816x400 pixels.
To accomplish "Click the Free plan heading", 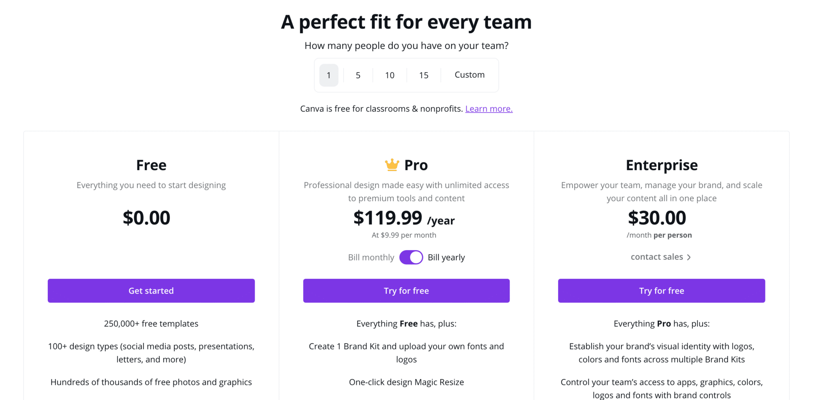I will tap(151, 165).
